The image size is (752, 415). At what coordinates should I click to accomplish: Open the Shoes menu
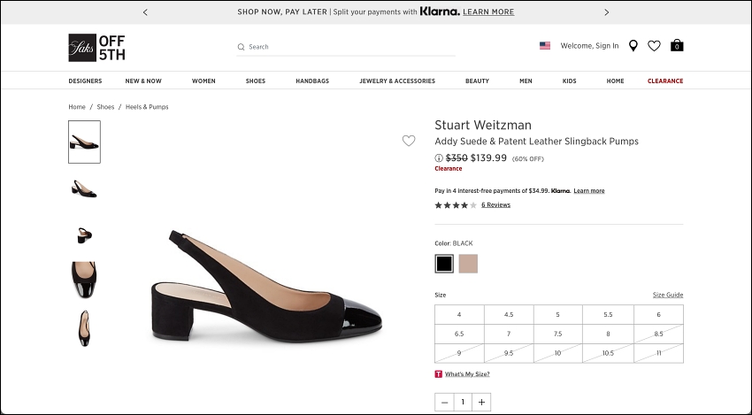point(256,81)
